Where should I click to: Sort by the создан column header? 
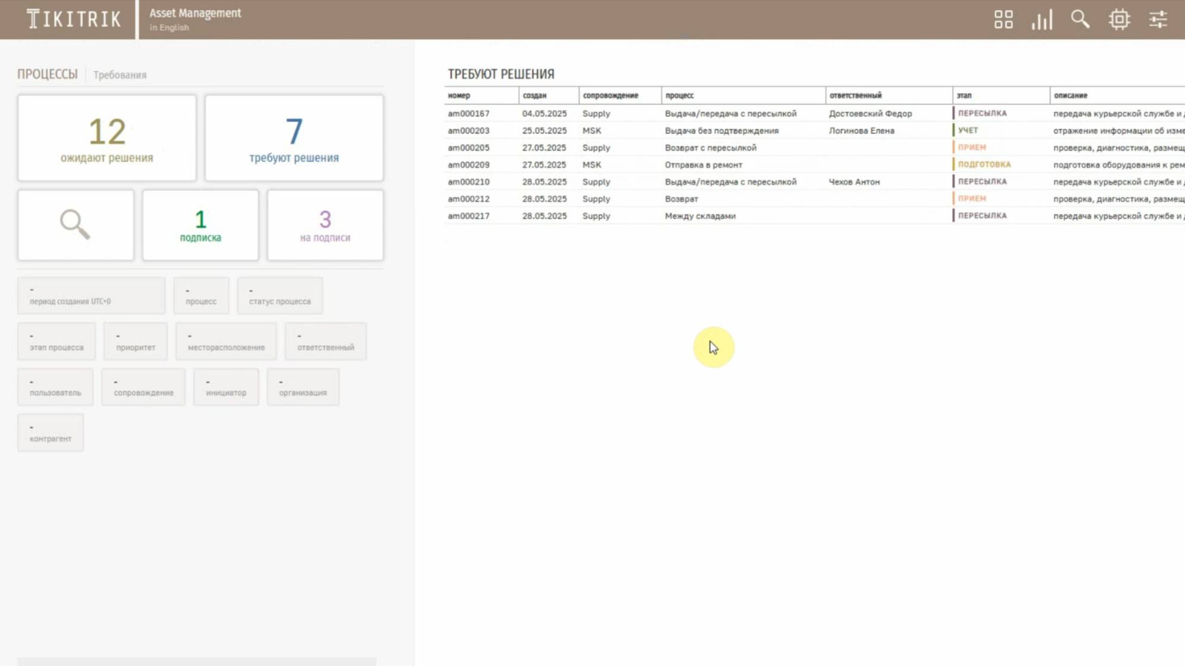[x=534, y=95]
